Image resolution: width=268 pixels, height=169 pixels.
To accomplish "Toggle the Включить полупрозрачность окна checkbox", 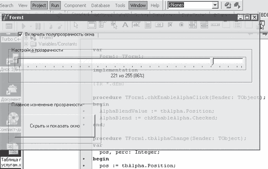I will (21, 34).
